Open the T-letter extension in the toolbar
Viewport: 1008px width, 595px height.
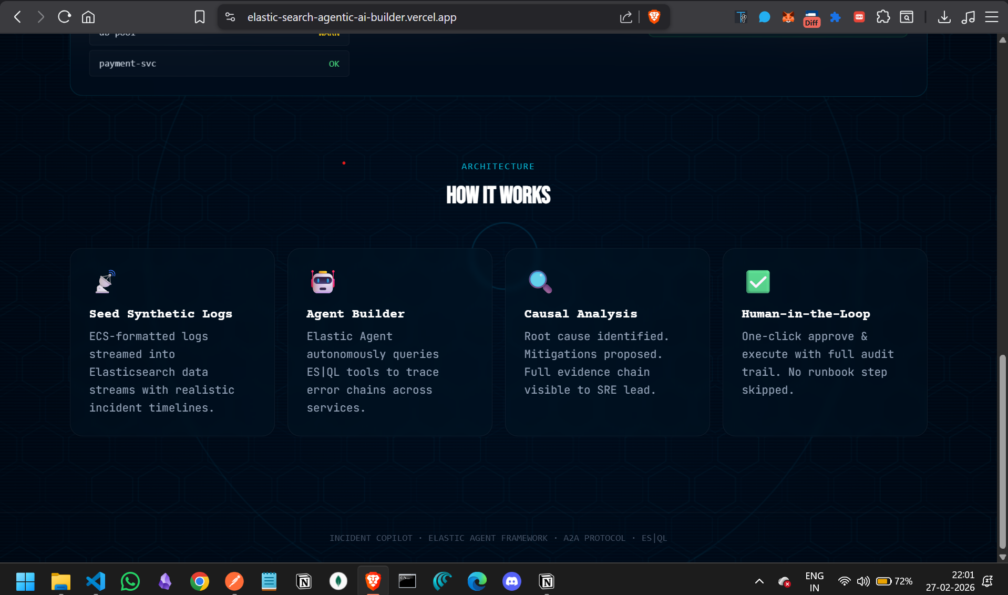point(741,17)
